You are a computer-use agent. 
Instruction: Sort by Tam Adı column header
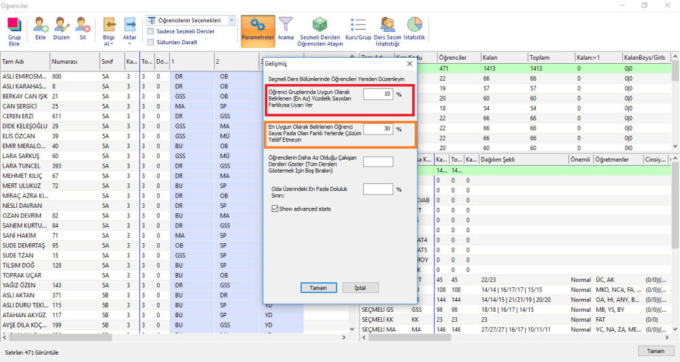(25, 62)
